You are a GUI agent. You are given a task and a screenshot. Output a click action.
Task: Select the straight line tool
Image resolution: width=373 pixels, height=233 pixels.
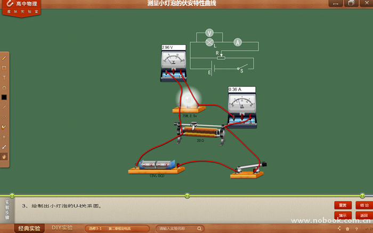4,107
